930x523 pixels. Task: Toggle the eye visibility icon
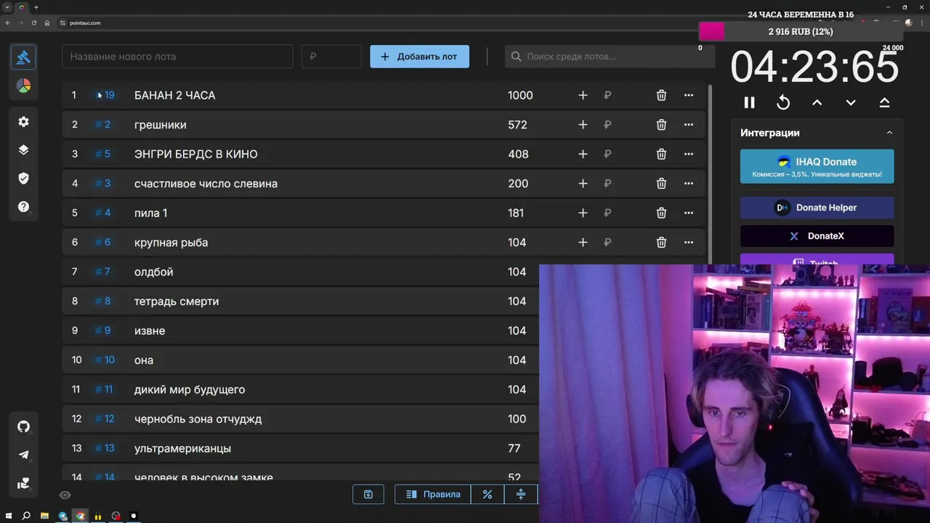click(x=65, y=495)
